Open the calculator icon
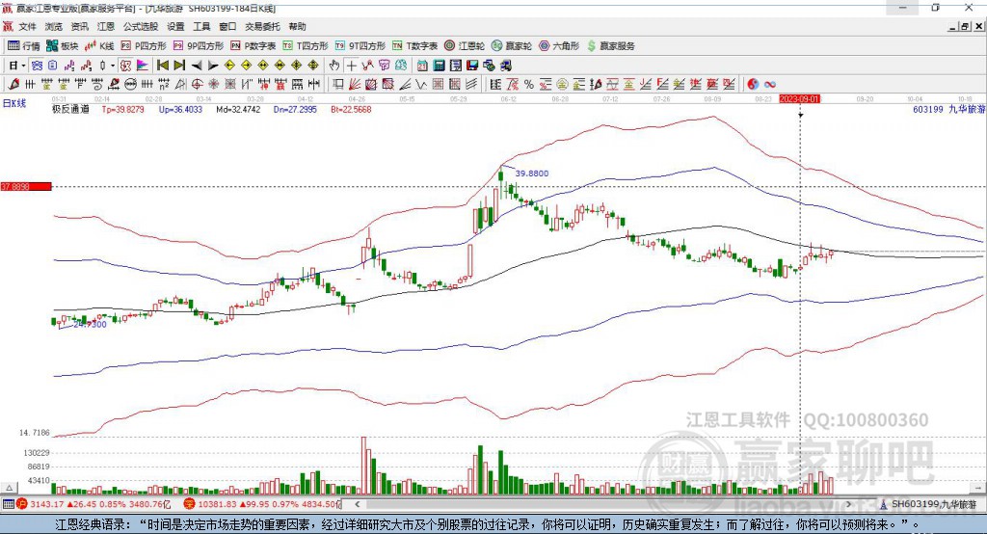This screenshot has width=987, height=534. click(439, 66)
